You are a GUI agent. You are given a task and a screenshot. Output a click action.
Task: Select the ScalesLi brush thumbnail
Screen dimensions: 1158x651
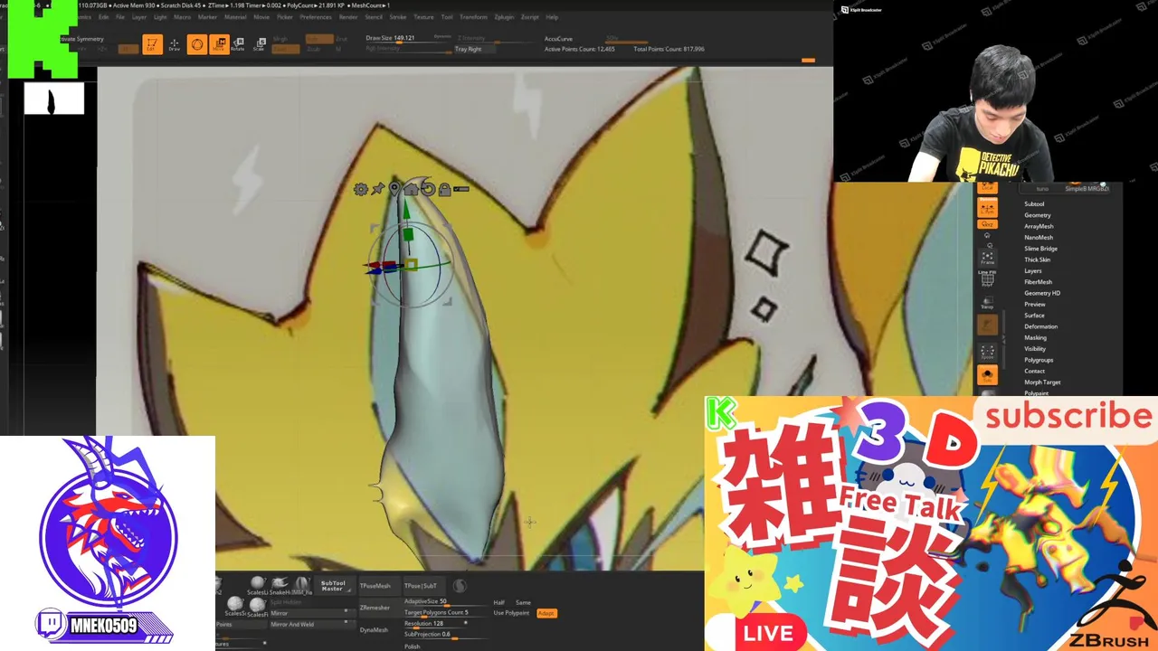pyautogui.click(x=258, y=586)
